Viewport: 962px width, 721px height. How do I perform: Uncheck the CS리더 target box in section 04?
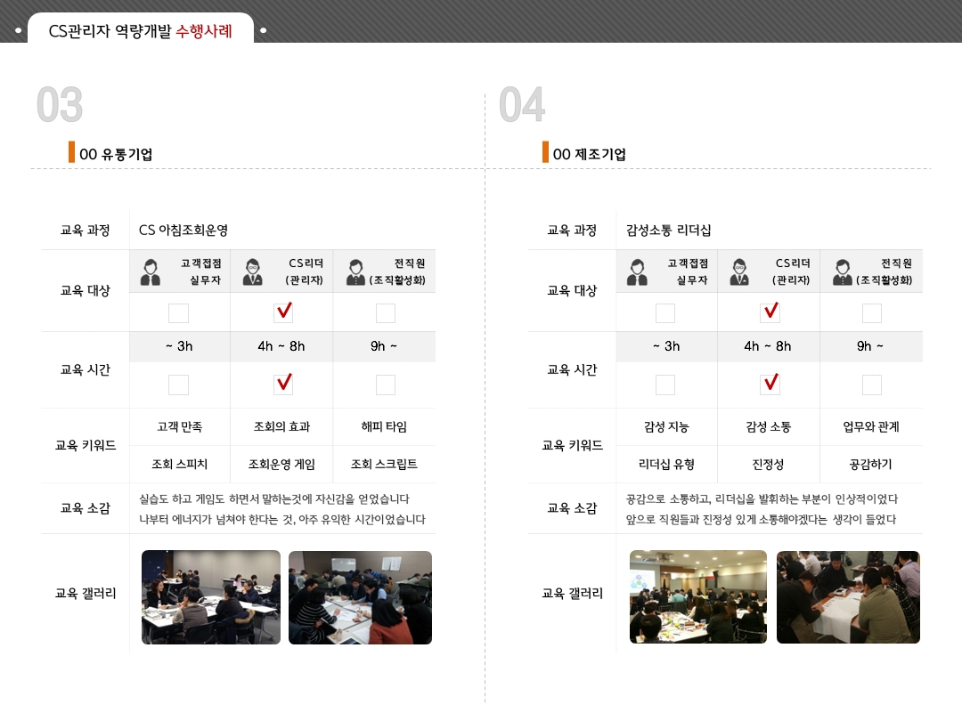click(x=770, y=312)
